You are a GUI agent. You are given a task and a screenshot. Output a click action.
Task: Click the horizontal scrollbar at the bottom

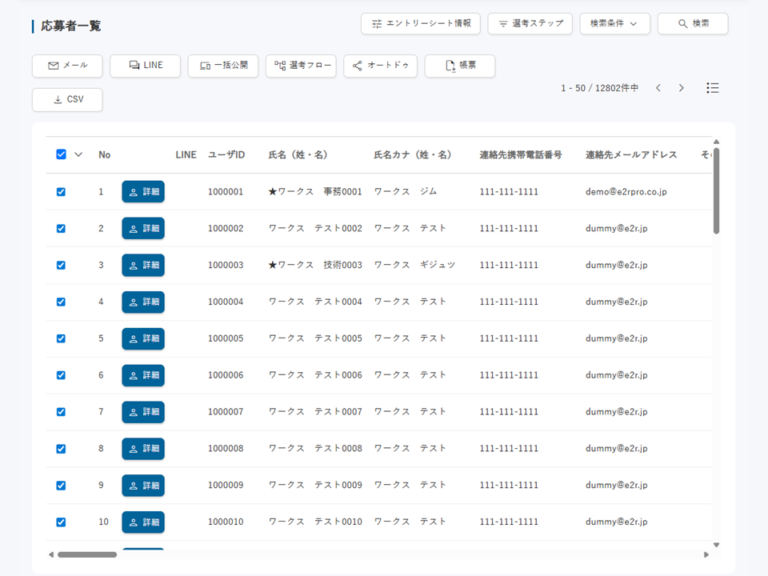click(90, 554)
